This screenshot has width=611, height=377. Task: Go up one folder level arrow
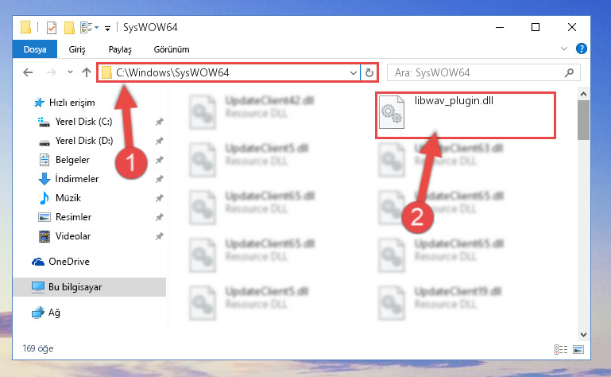pos(87,72)
